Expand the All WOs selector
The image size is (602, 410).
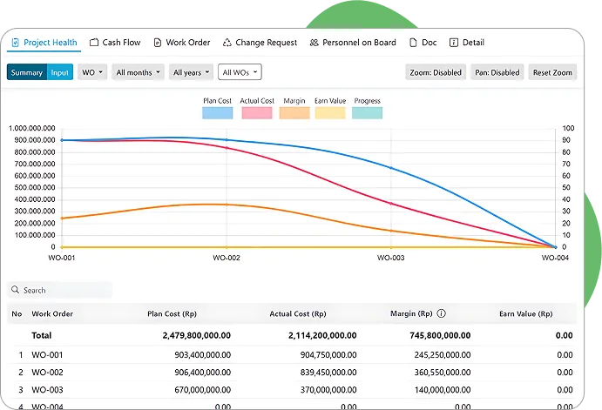(x=240, y=72)
